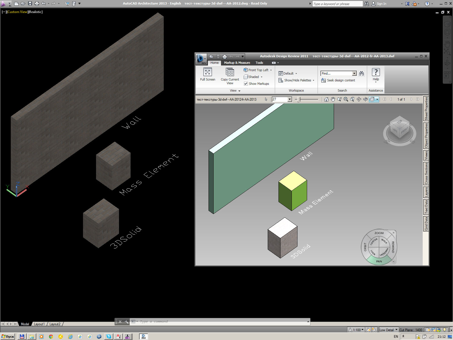This screenshot has width=453, height=340.
Task: Click the Пуск Start button on taskbar
Action: [8, 337]
